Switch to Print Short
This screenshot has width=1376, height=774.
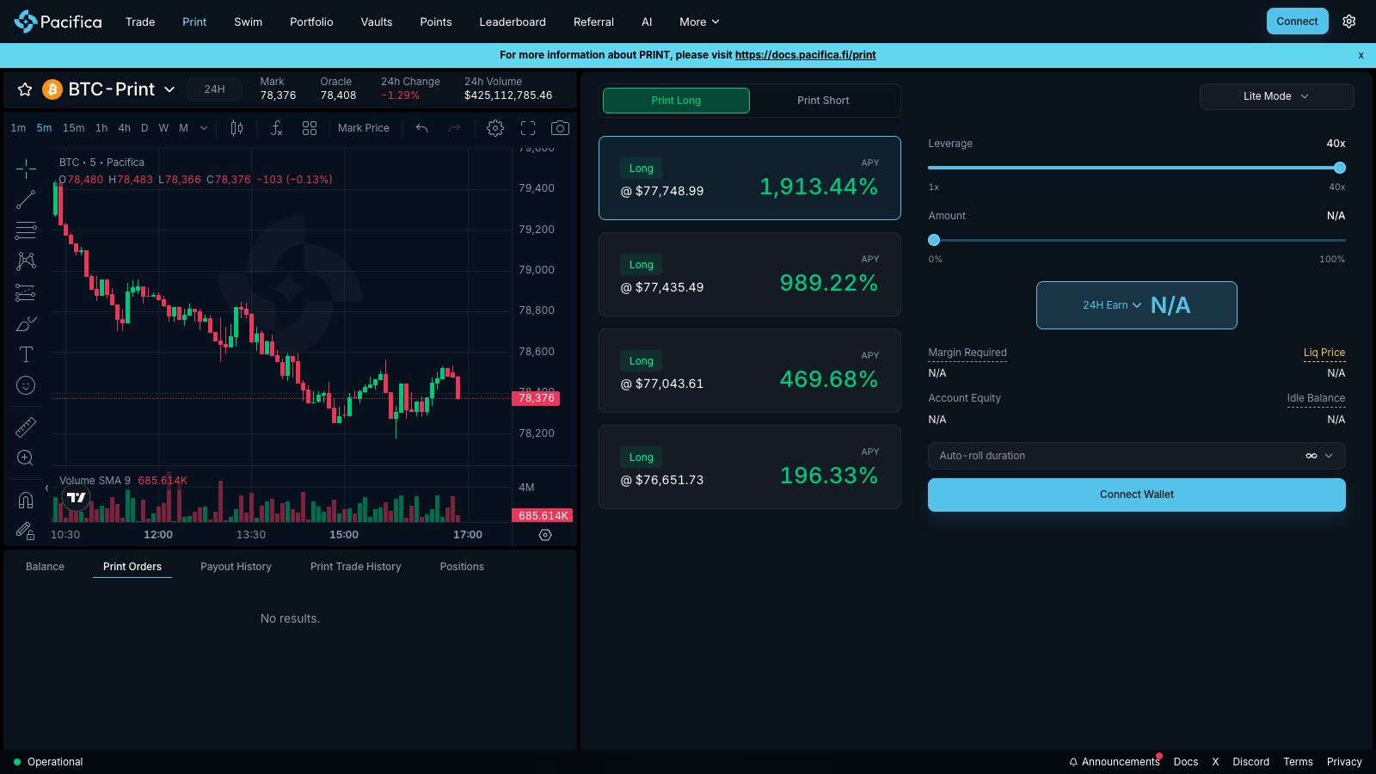(x=823, y=101)
